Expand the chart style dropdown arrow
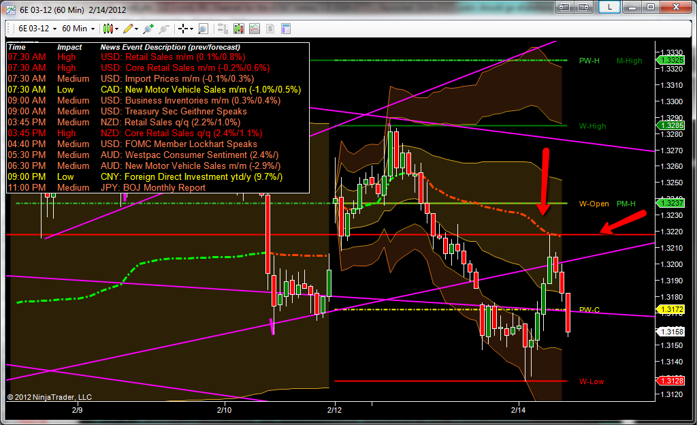The width and height of the screenshot is (697, 425). point(117,29)
